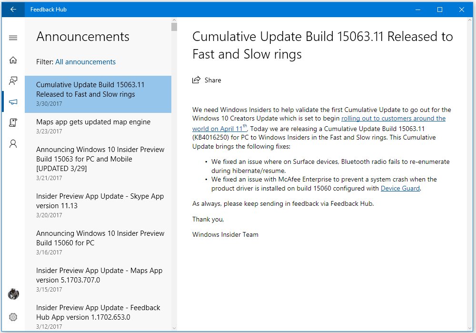The image size is (476, 333).
Task: Click the list scroll-down arrow
Action: point(174,328)
